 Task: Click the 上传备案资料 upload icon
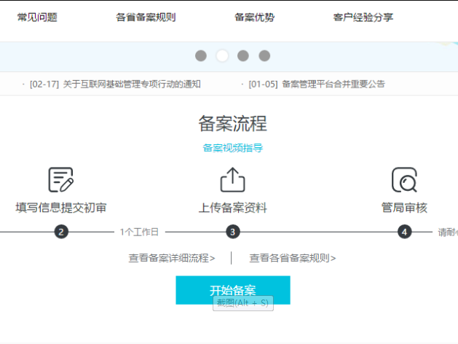pos(232,180)
